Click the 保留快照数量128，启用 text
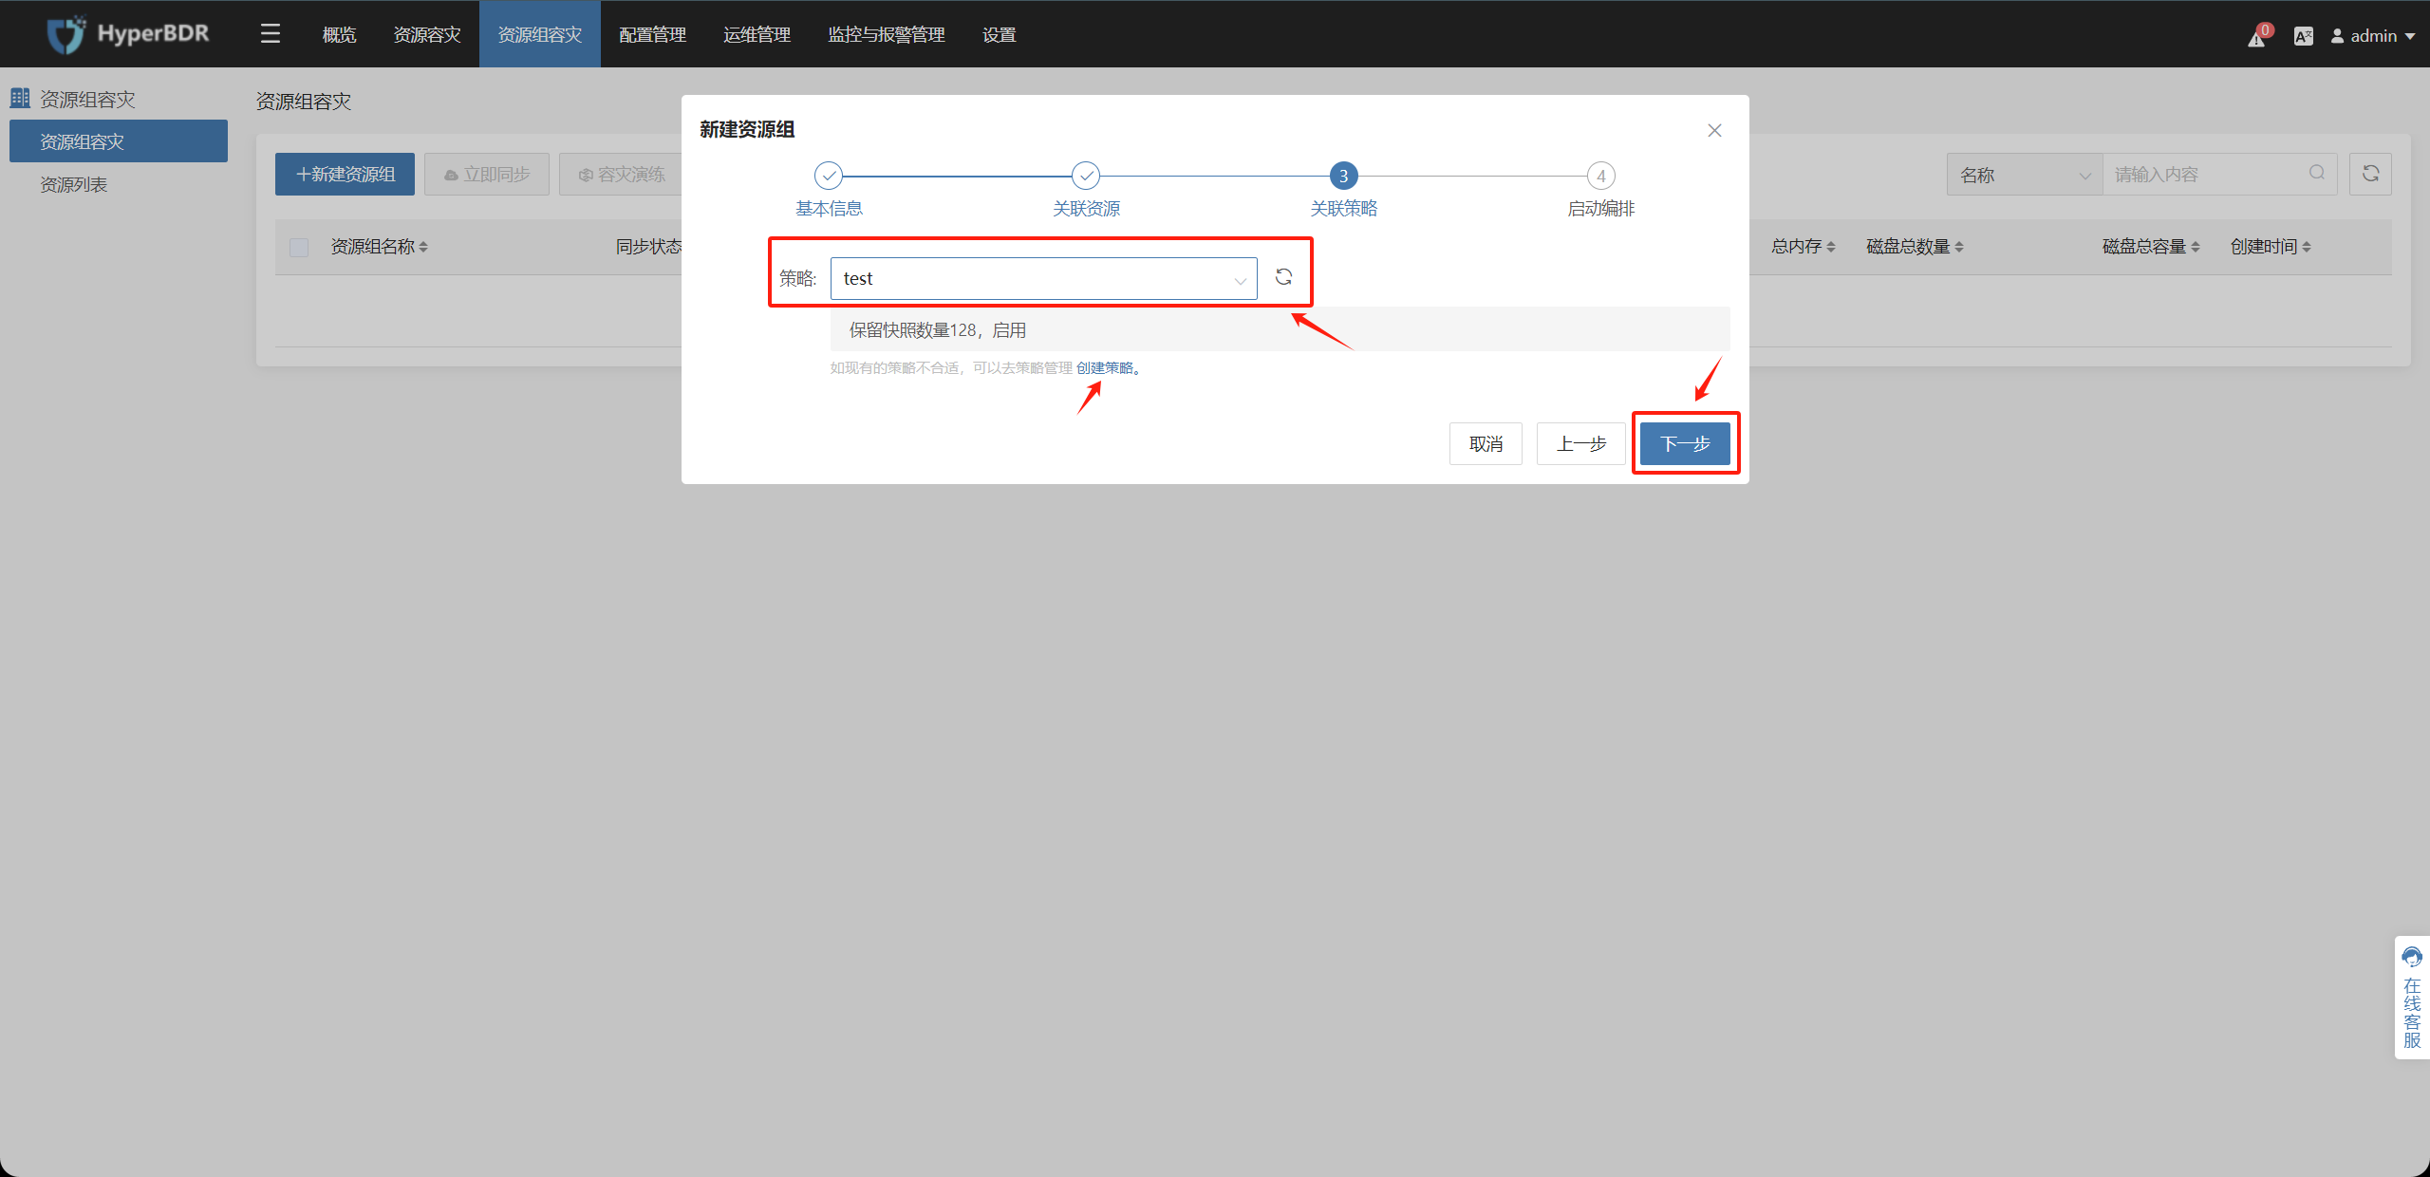 (938, 330)
